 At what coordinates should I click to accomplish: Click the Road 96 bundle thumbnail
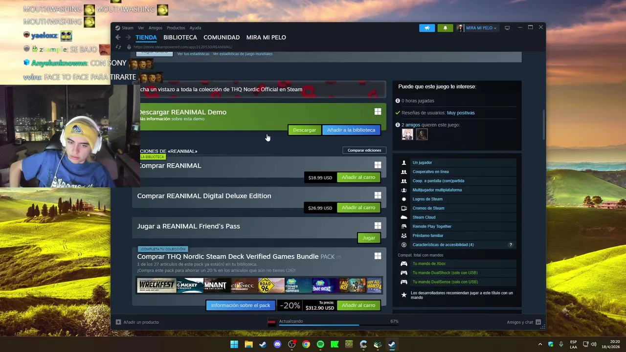(x=271, y=286)
